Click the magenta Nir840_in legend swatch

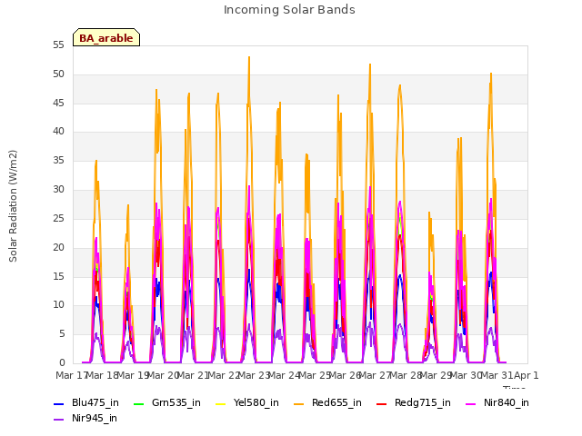(471, 403)
